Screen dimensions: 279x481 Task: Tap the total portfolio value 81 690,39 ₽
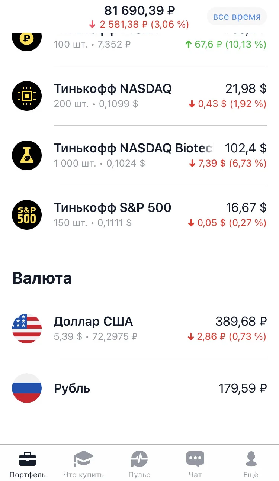coord(139,10)
